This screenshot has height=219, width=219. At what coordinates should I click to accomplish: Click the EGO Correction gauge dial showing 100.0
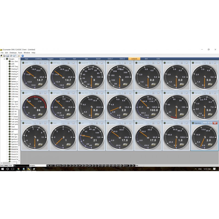click(148, 107)
